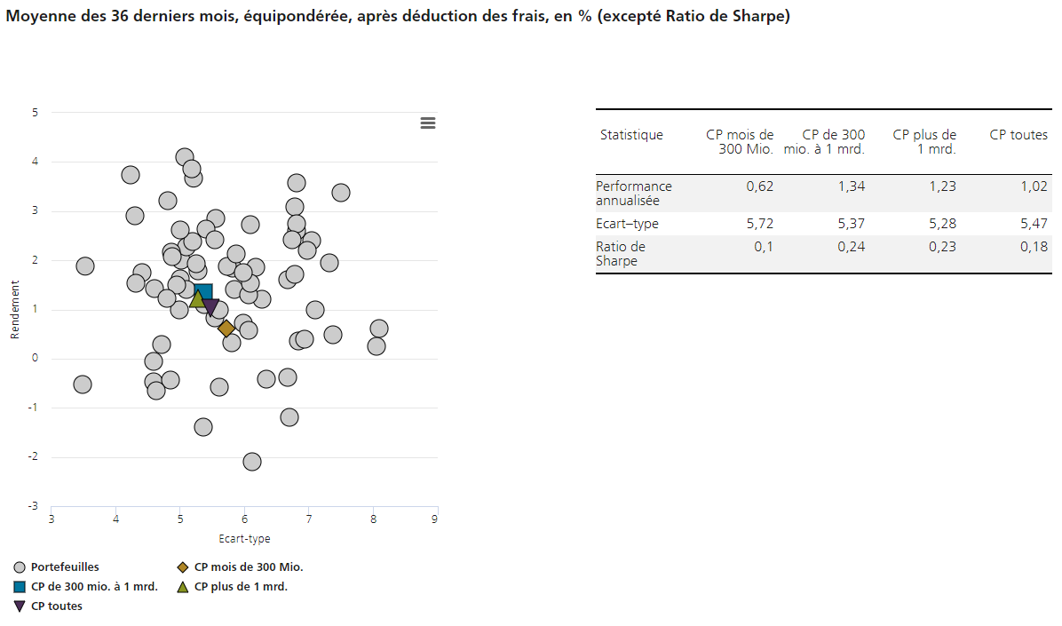Click the CP toutes table column header
The width and height of the screenshot is (1062, 626).
pos(1018,135)
